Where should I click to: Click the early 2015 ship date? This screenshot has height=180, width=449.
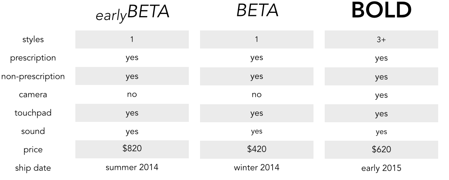[381, 168]
